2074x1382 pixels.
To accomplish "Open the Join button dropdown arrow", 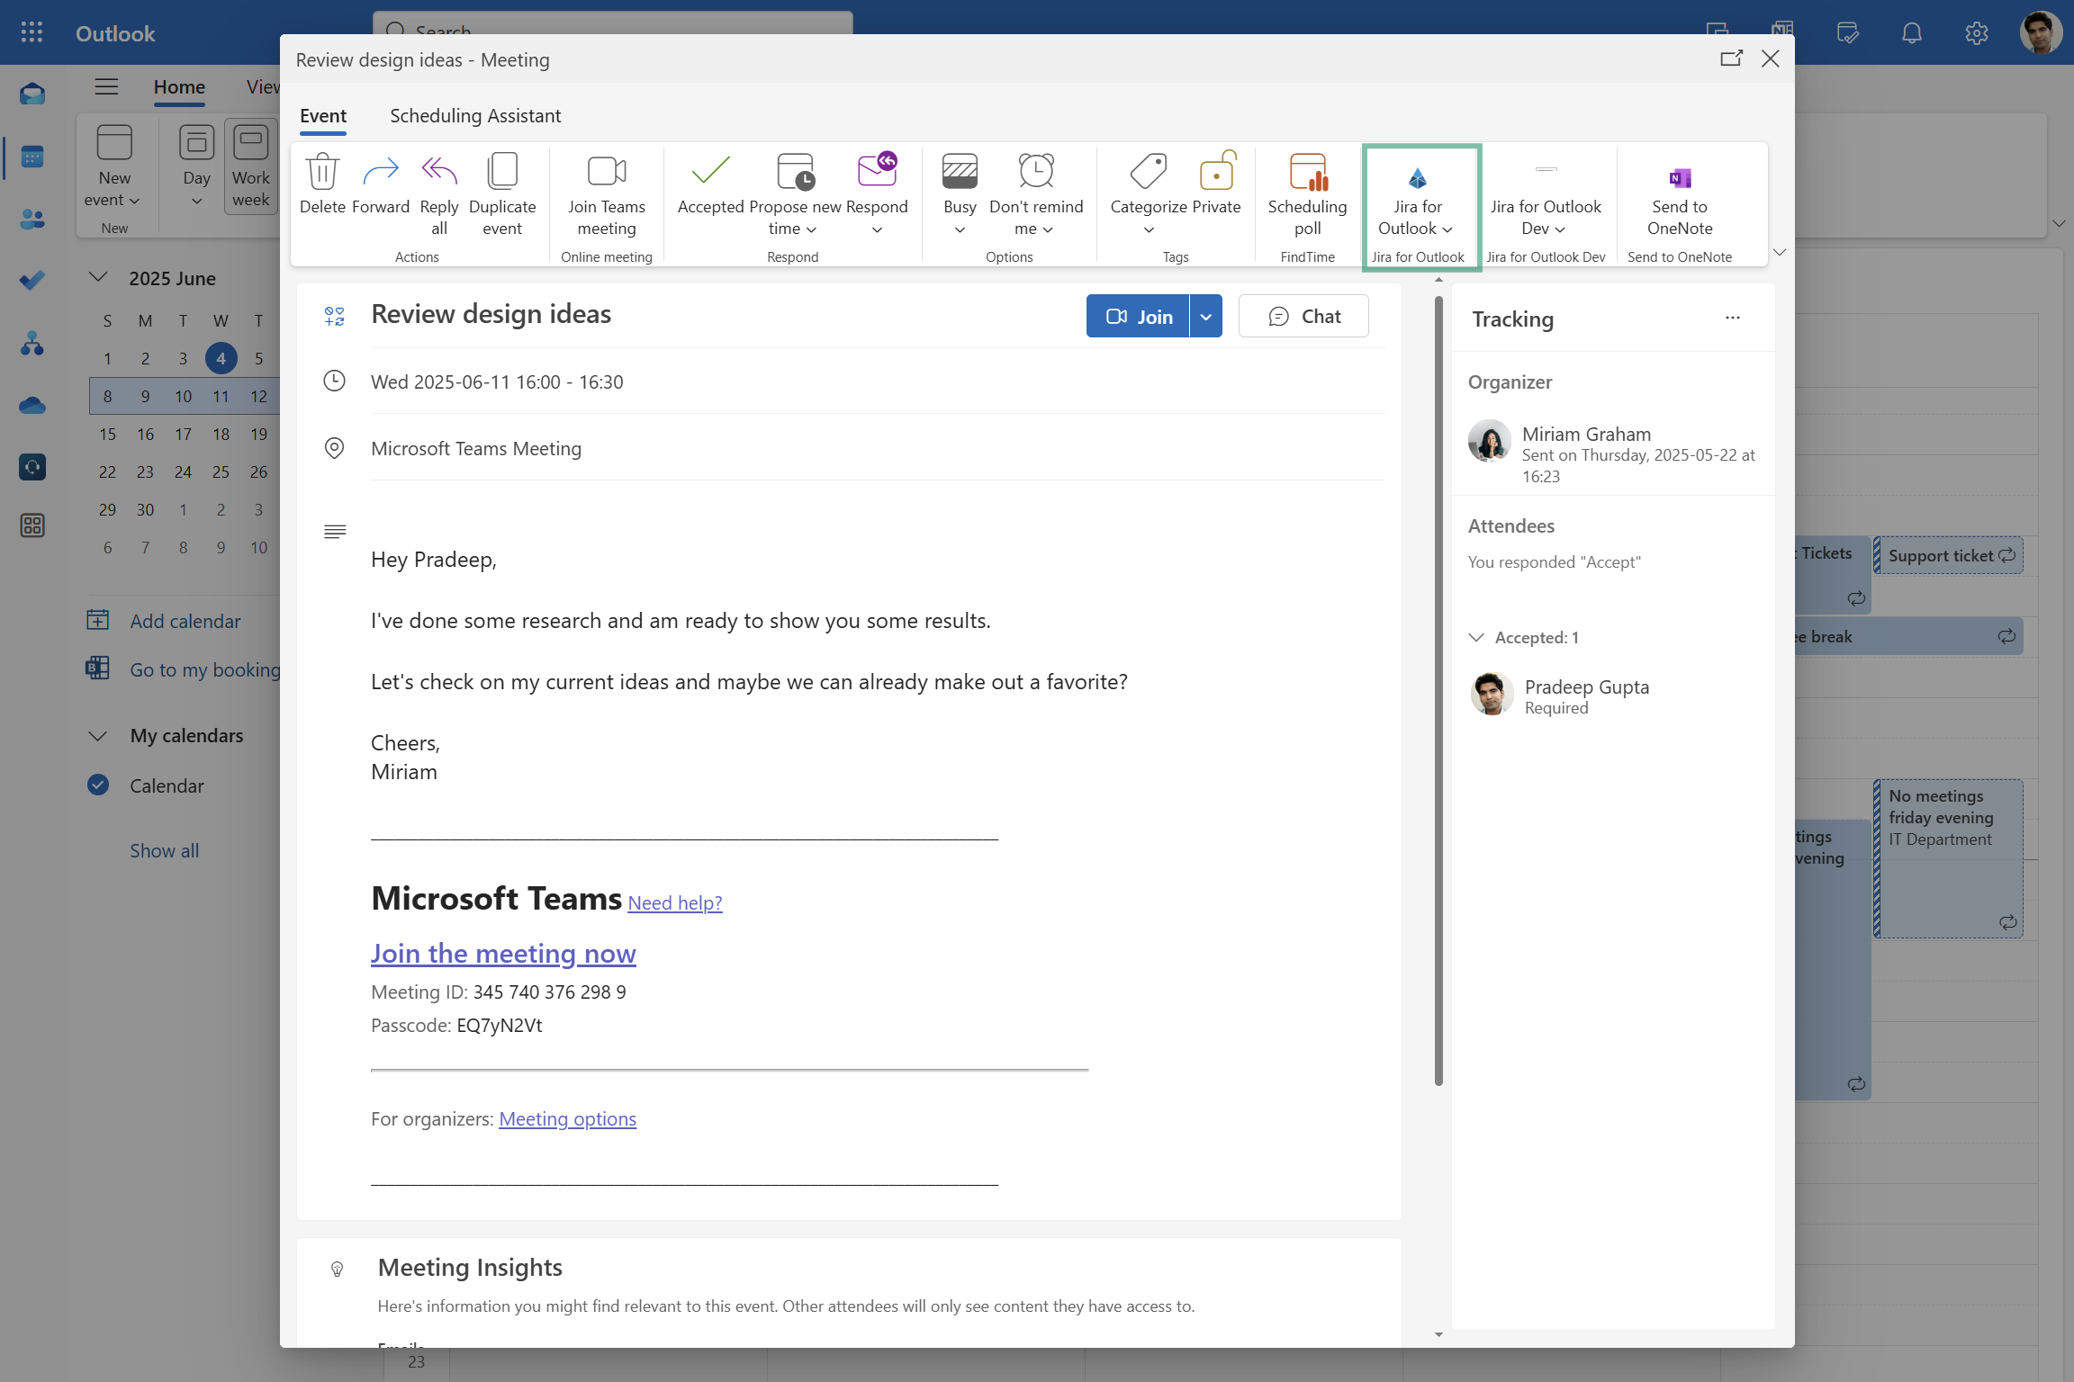I will (1205, 316).
